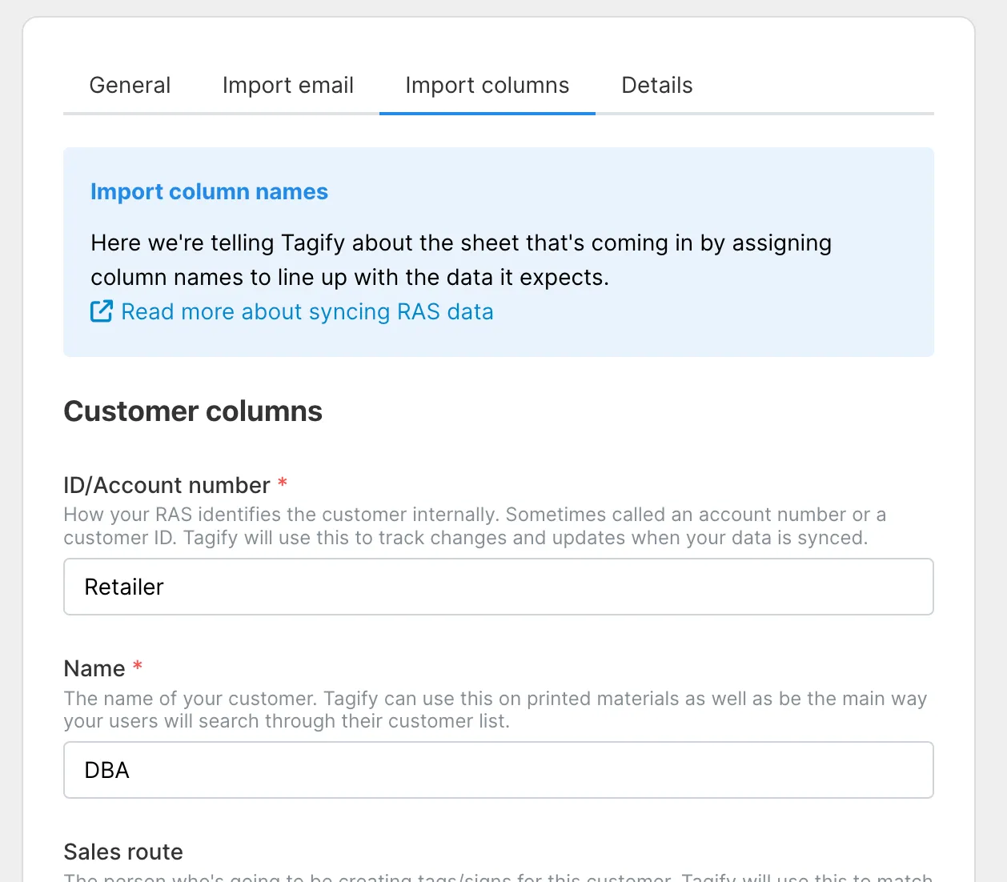Click the Name field containing DBA

click(499, 770)
